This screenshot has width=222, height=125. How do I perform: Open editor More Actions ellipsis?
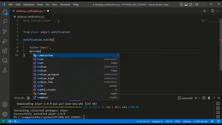[x=218, y=11]
